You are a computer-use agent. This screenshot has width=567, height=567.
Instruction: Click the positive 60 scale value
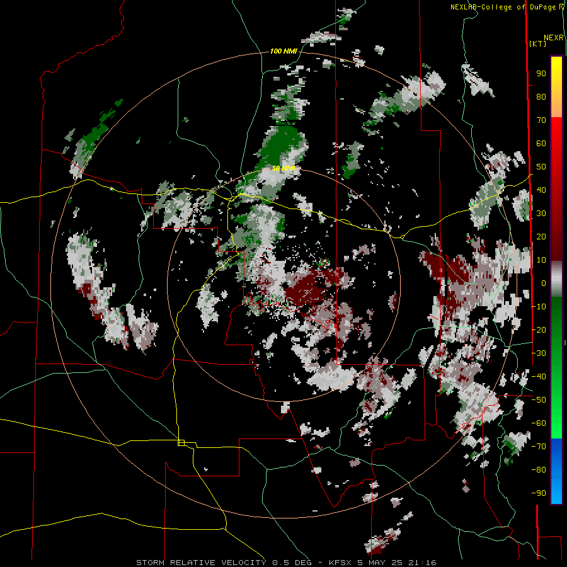541,143
